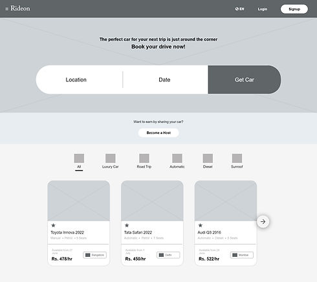Switch to the Road Trip tab label
This screenshot has height=282, width=317.
[144, 167]
